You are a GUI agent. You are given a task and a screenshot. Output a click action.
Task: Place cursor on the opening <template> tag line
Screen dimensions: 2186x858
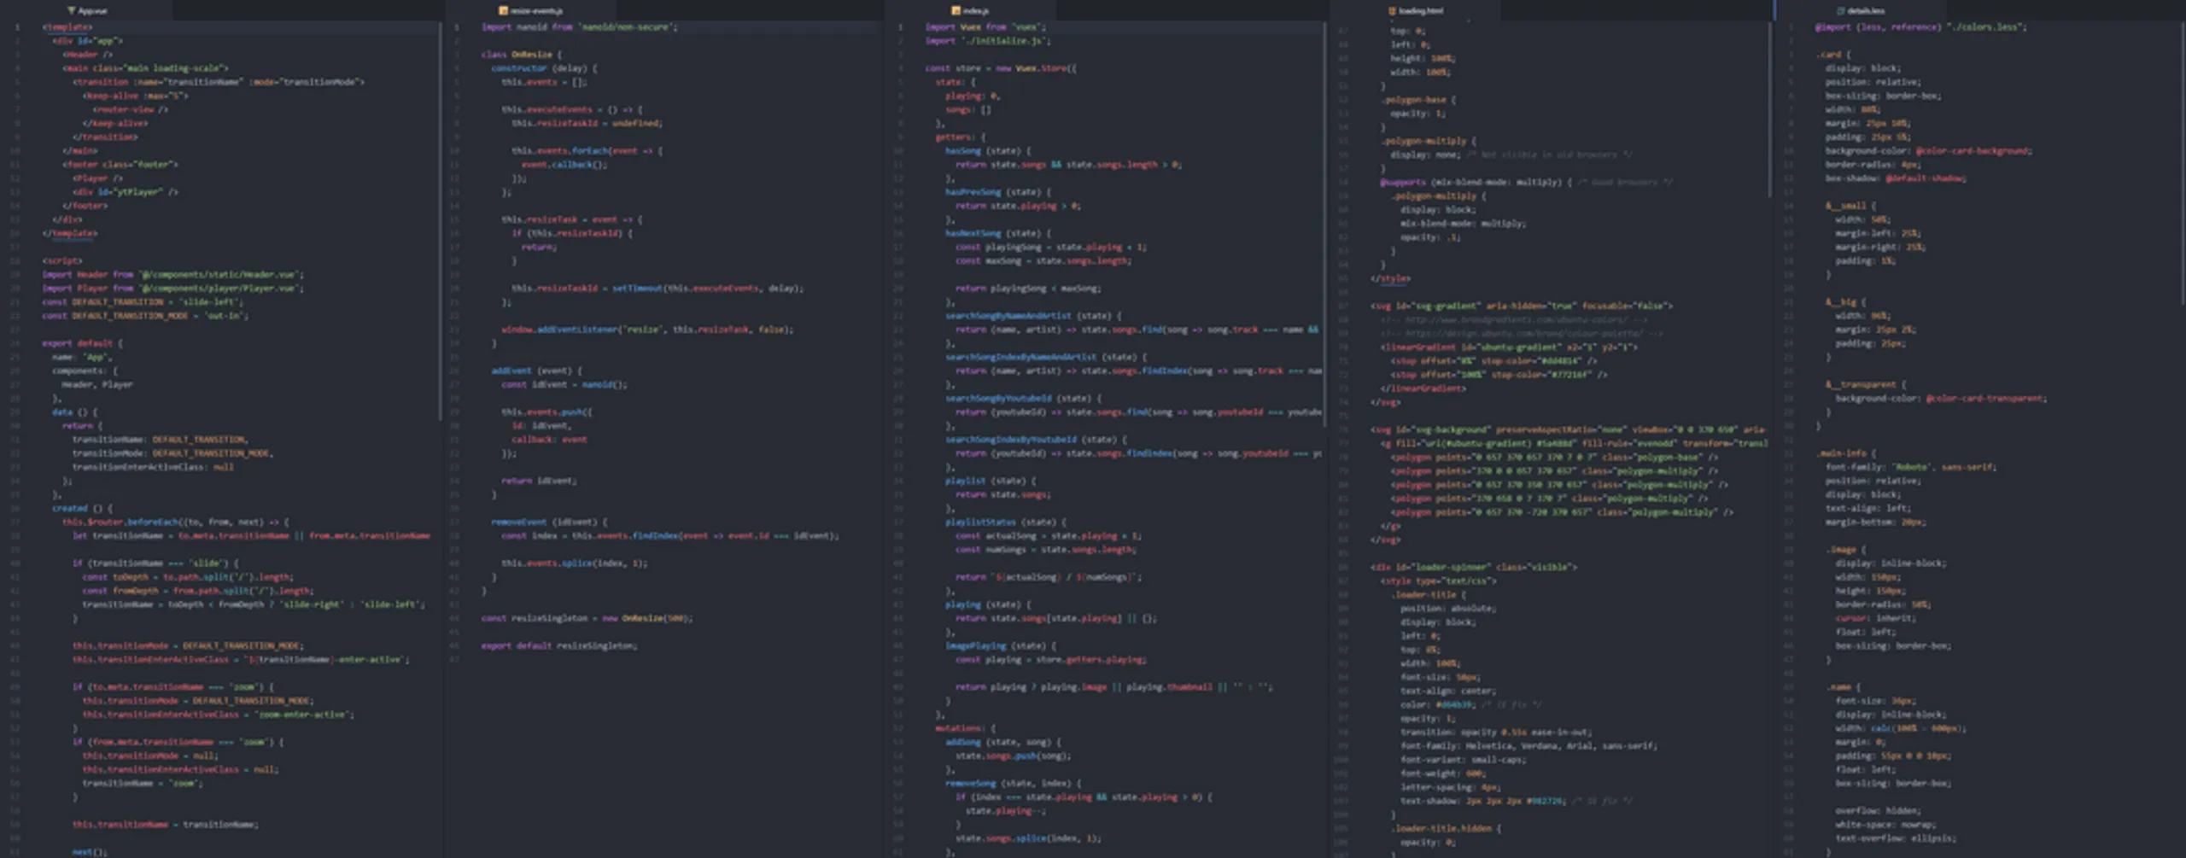pyautogui.click(x=67, y=27)
